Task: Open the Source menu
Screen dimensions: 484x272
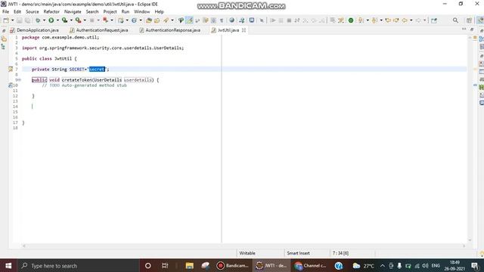Action: pos(32,12)
